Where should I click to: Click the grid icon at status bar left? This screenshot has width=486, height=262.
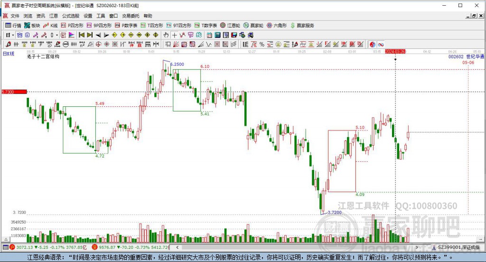click(5, 247)
